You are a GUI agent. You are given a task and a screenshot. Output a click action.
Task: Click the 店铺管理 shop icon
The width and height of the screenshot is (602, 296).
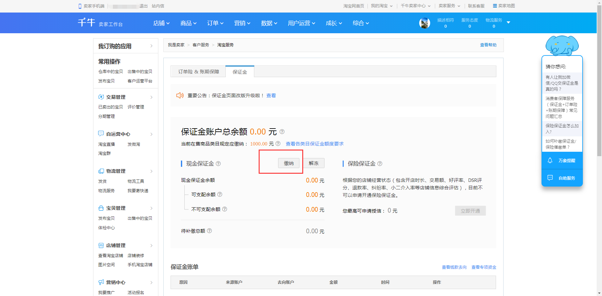coord(101,245)
